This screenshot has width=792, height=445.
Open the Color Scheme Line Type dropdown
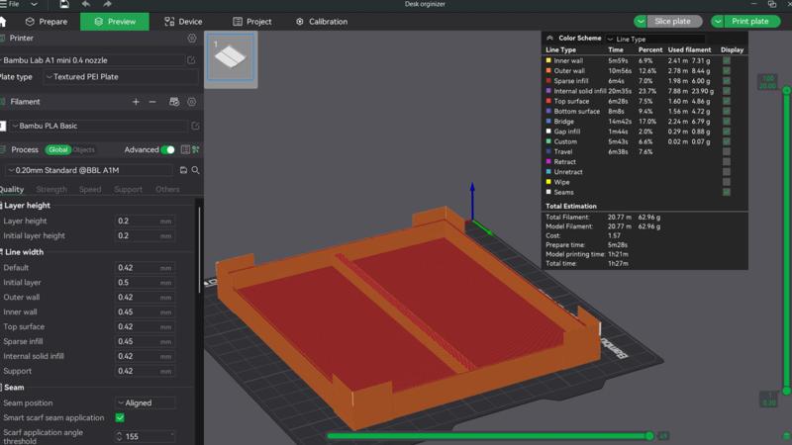pos(653,39)
